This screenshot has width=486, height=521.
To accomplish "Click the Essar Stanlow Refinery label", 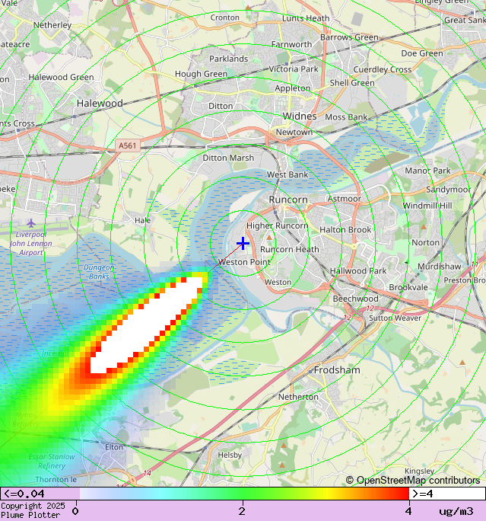I will (52, 461).
